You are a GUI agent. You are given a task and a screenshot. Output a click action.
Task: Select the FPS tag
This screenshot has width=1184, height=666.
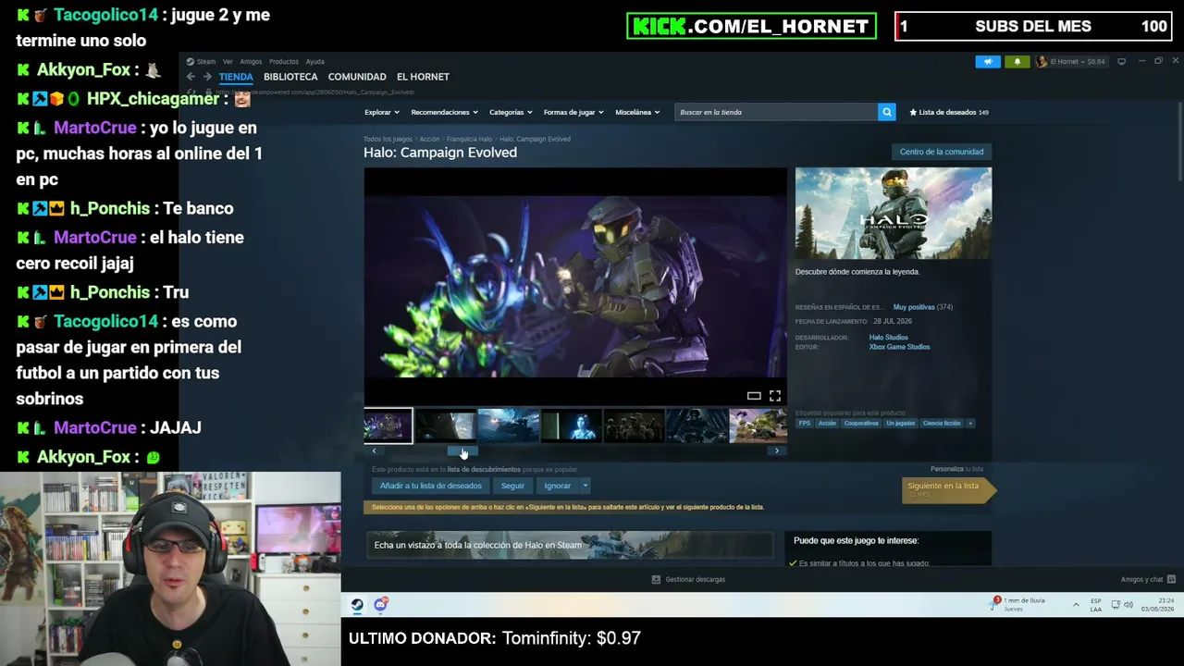805,423
